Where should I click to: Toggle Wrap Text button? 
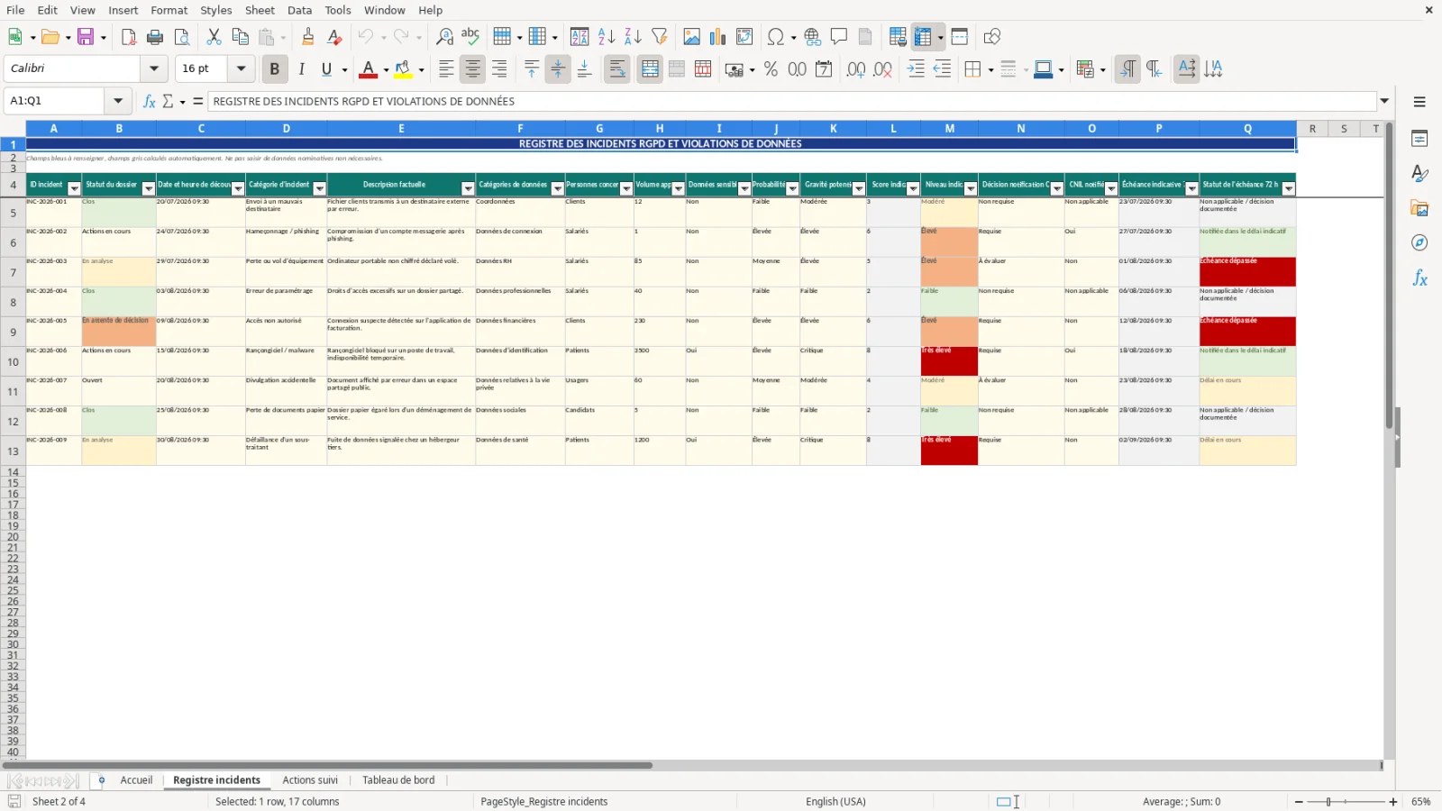tap(617, 69)
